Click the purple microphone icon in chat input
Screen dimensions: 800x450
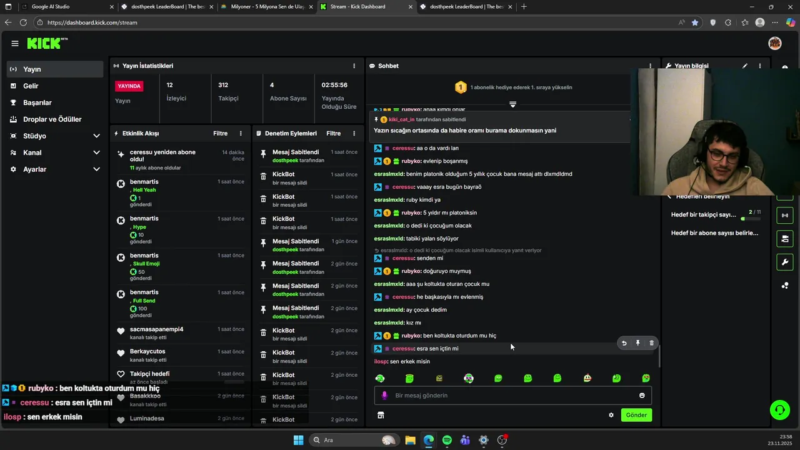pos(384,396)
